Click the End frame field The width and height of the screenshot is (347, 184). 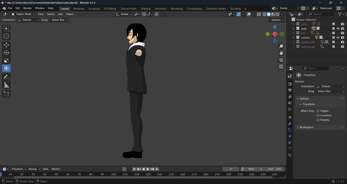(x=275, y=169)
